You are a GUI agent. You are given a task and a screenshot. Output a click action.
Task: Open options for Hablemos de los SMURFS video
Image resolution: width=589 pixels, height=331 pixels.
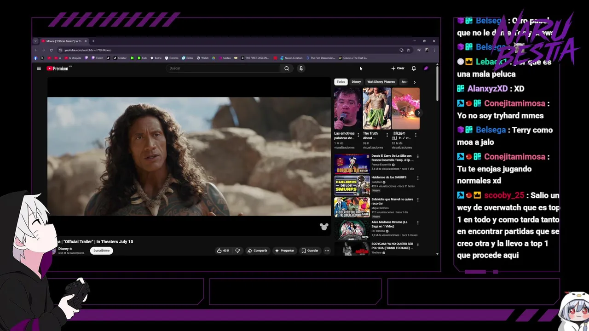pyautogui.click(x=418, y=178)
